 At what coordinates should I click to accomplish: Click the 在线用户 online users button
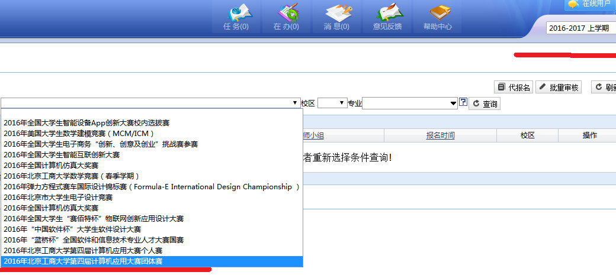pos(590,4)
